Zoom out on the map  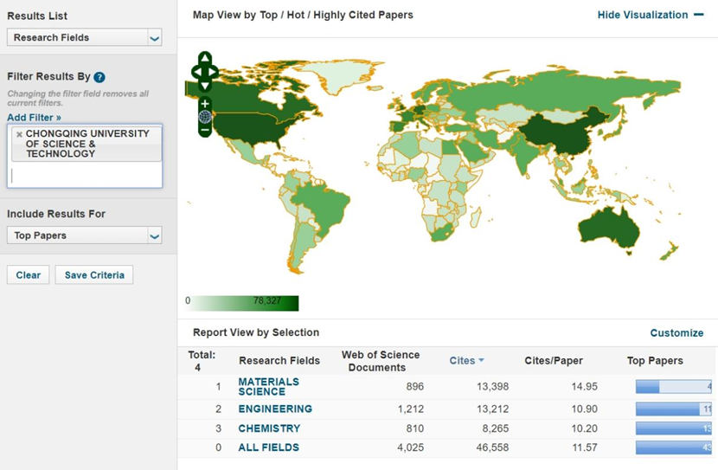pyautogui.click(x=205, y=131)
